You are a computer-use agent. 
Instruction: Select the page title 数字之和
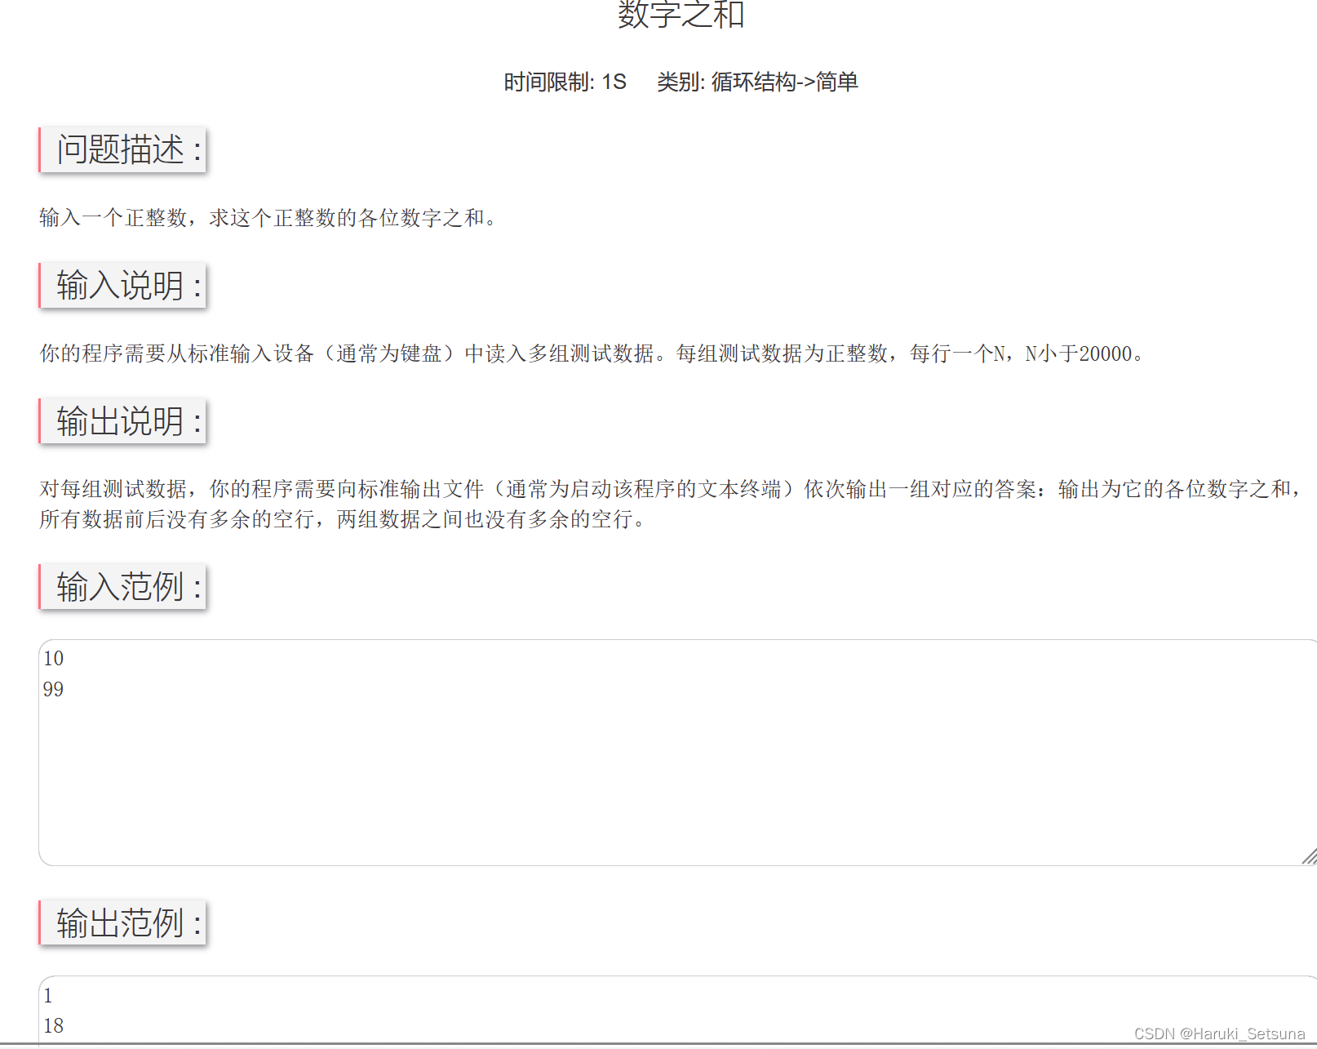click(678, 16)
